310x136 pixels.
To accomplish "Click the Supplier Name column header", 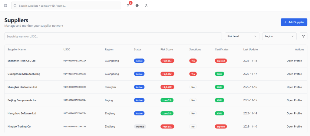I will 17,49.
